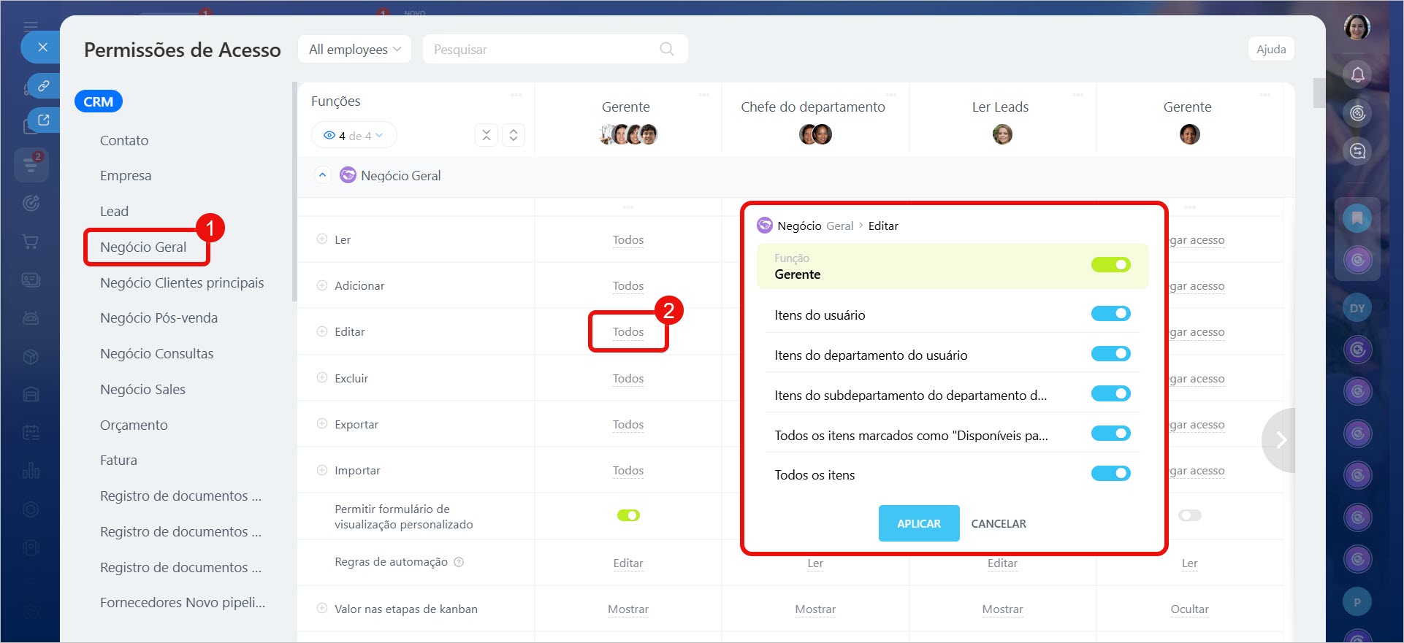Click the plus icon beside Excluir
The height and width of the screenshot is (643, 1404).
click(x=322, y=378)
